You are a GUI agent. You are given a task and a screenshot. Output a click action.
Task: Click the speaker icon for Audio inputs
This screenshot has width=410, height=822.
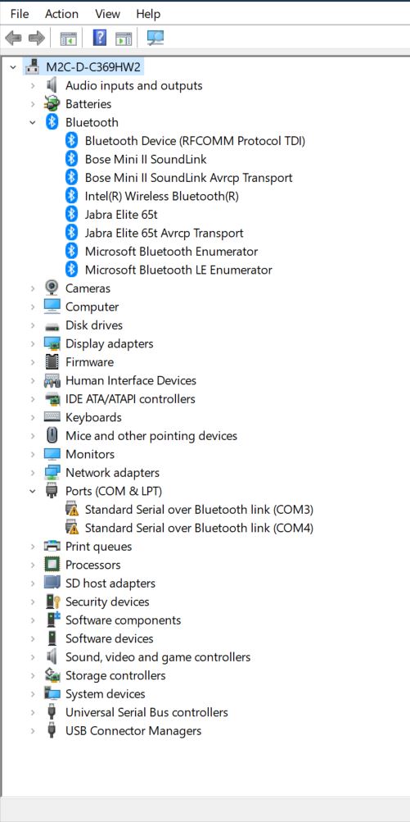[52, 85]
